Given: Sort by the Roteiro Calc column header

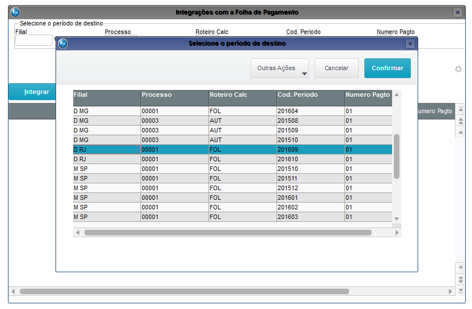Looking at the screenshot, I should [x=243, y=98].
